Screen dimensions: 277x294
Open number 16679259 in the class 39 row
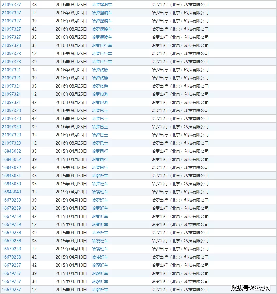(x=11, y=200)
